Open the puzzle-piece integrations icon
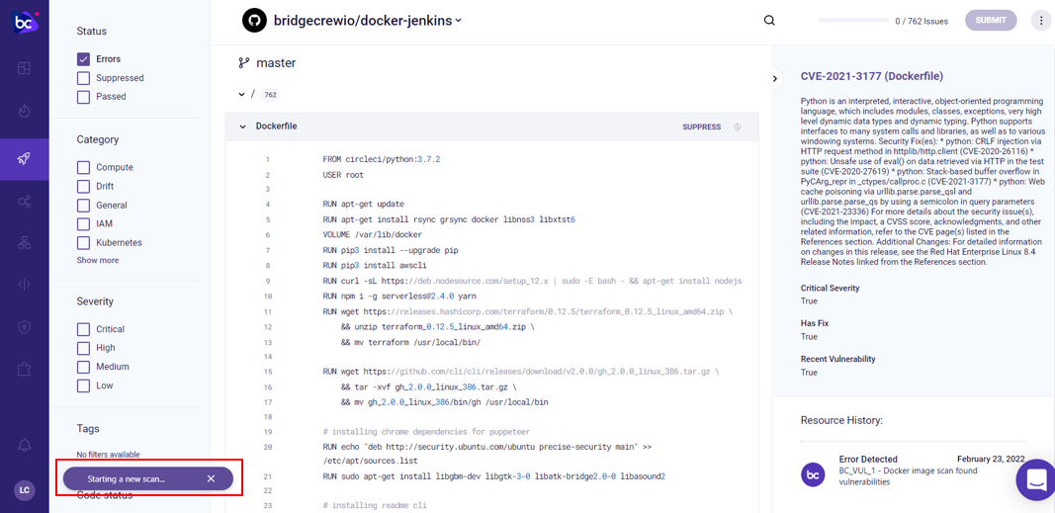 tap(24, 368)
